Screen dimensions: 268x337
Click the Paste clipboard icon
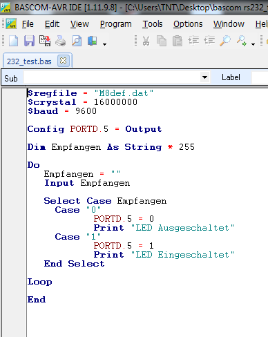point(178,41)
